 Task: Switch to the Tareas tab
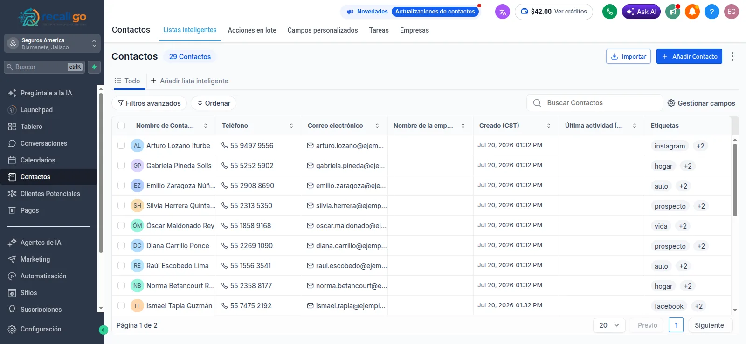[x=379, y=30]
